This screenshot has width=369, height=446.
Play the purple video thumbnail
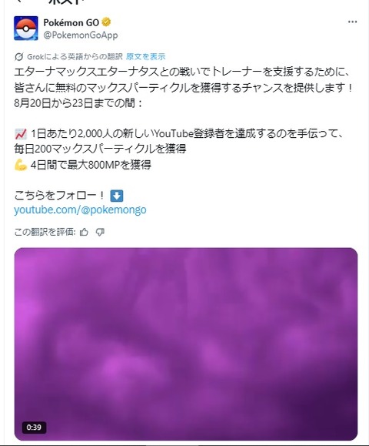(186, 344)
